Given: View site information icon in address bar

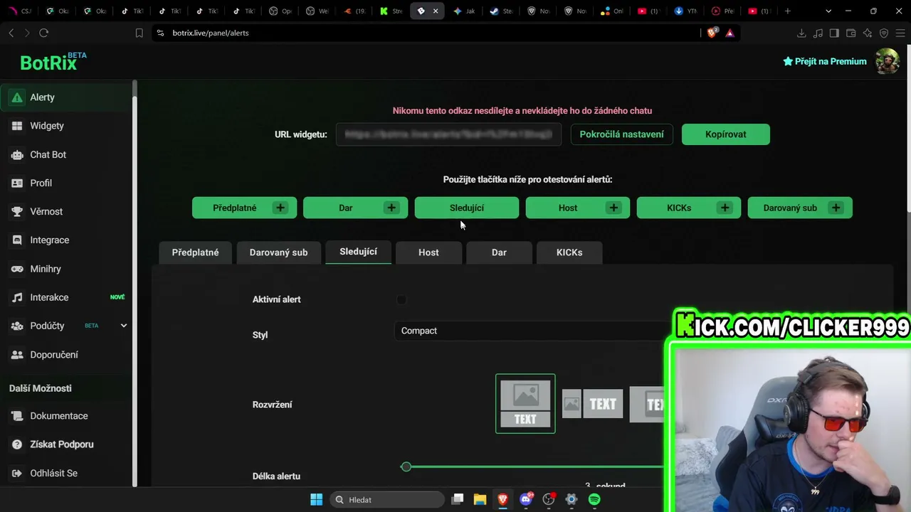Looking at the screenshot, I should 160,33.
